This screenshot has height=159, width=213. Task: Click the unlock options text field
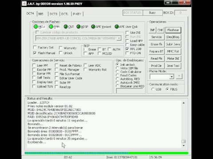coord(130,91)
